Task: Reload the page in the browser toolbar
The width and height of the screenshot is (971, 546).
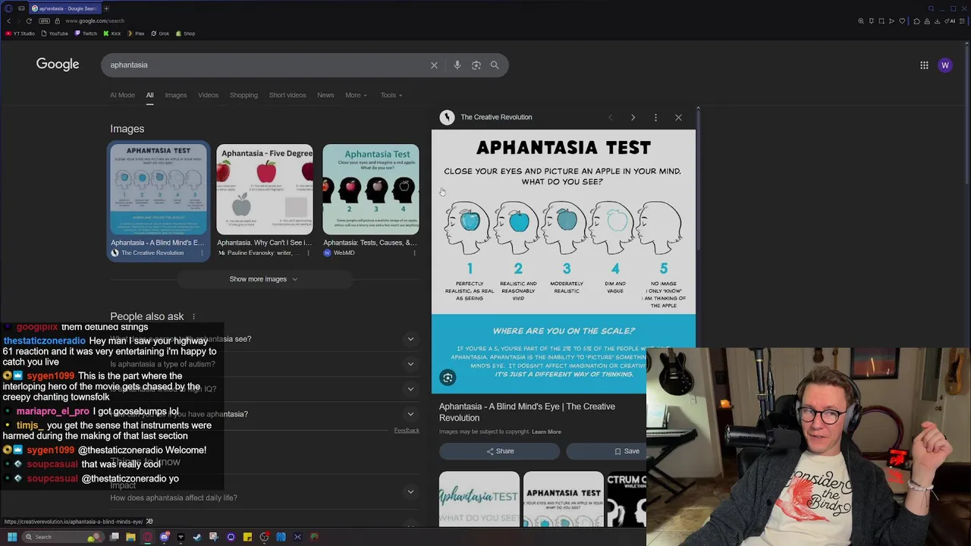Action: [x=29, y=21]
